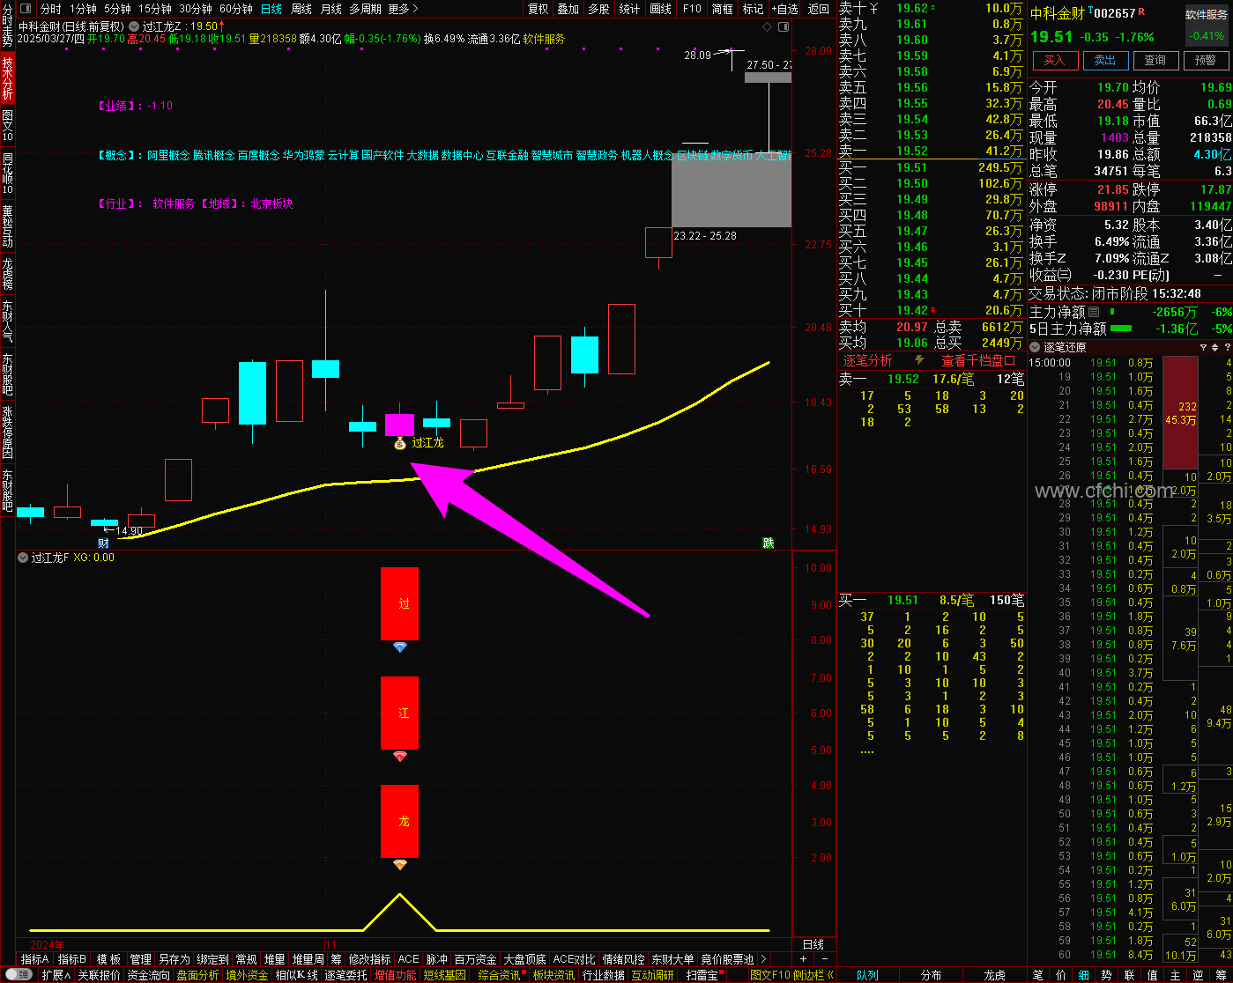1233x983 pixels.
Task: Open 涨跌停原因 in left sidebar
Action: coord(7,432)
